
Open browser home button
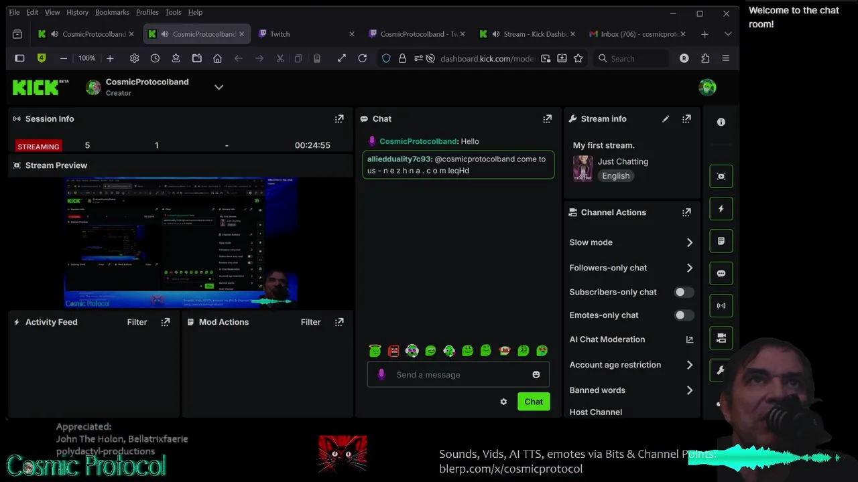tap(217, 58)
